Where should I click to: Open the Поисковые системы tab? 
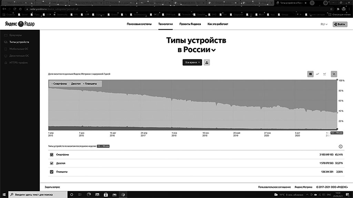[x=139, y=24]
